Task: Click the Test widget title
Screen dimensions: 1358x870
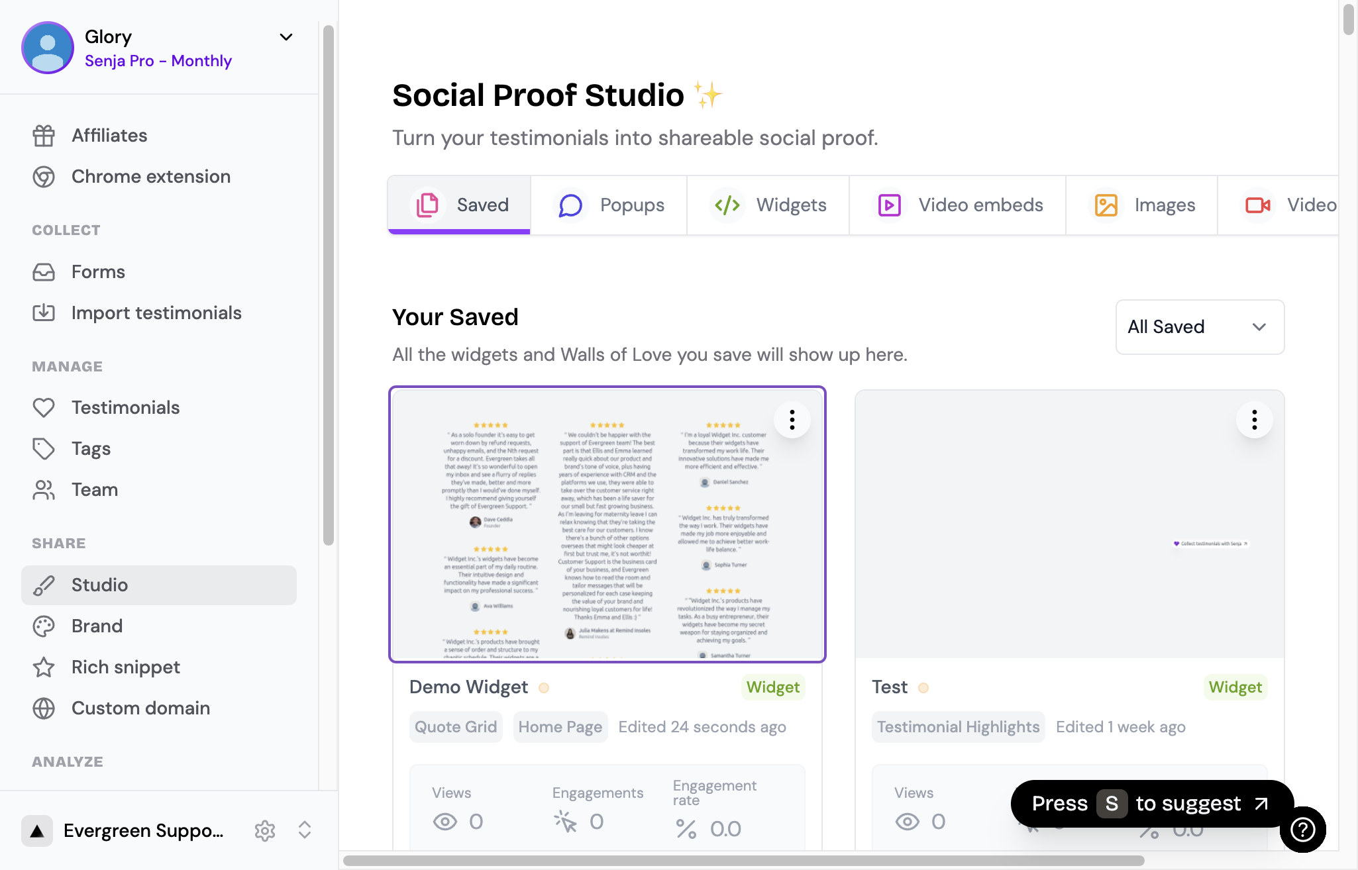Action: point(889,687)
